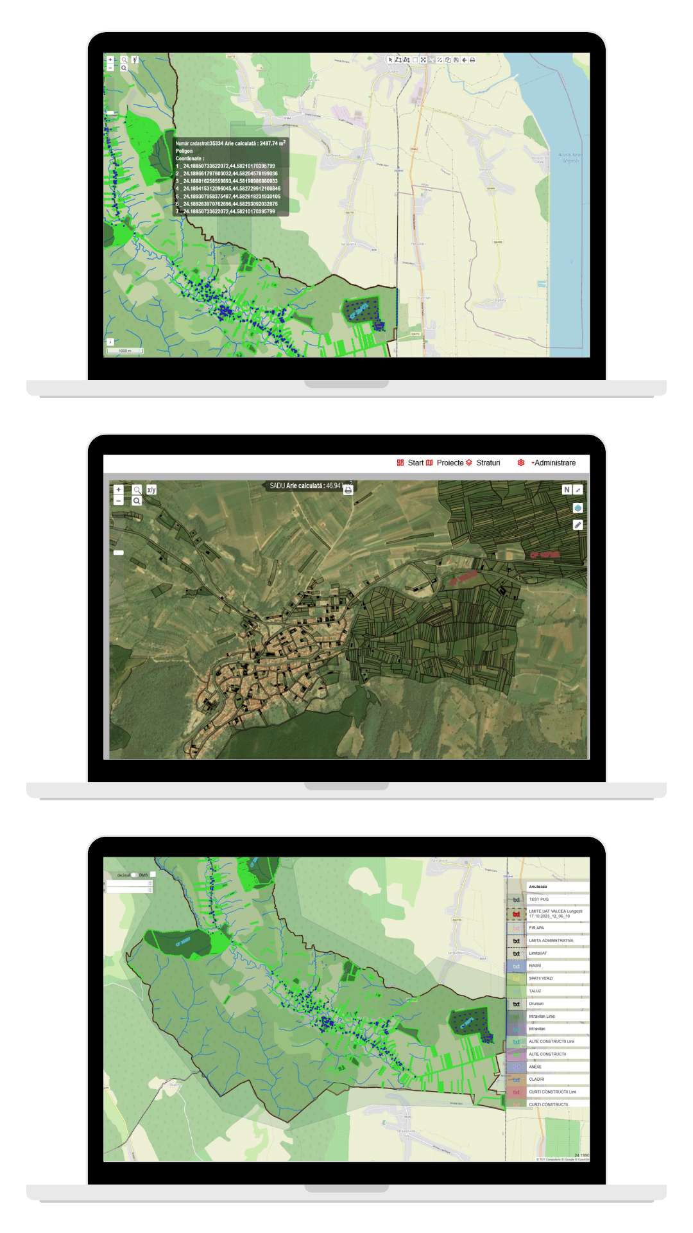Expand the bottom-left arrow panel on top map
693x1233 pixels.
tap(110, 342)
